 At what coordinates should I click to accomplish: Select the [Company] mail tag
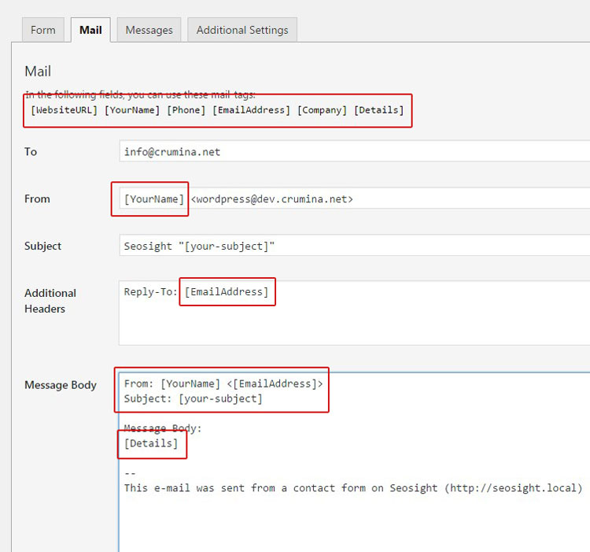(x=322, y=110)
